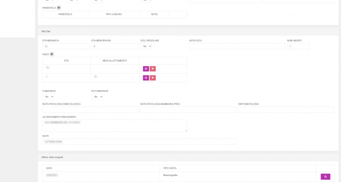Viewport: 341px width, 182px height.
Task: Add a new Parti entry
Action: point(51,54)
